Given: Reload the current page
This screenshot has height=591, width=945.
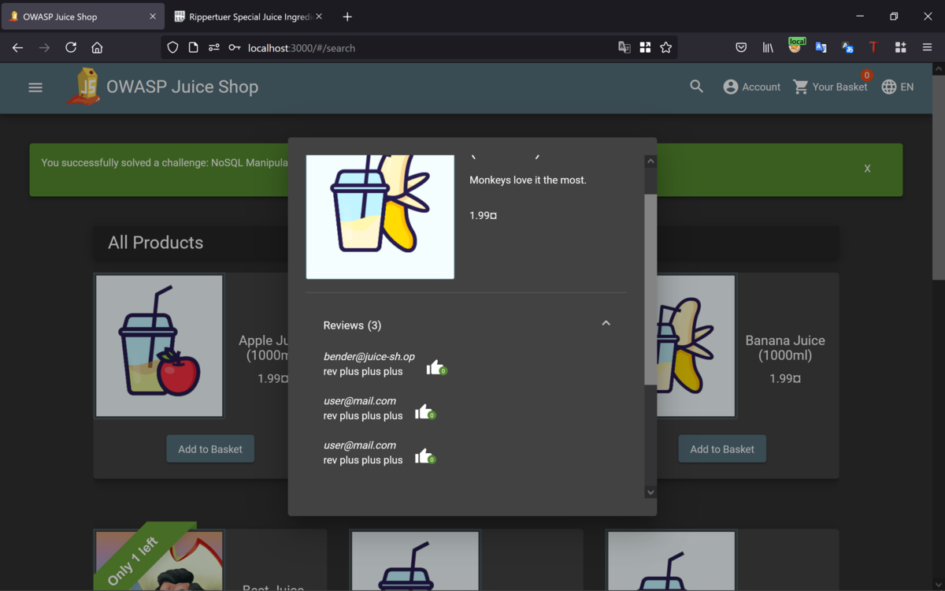Looking at the screenshot, I should (71, 47).
